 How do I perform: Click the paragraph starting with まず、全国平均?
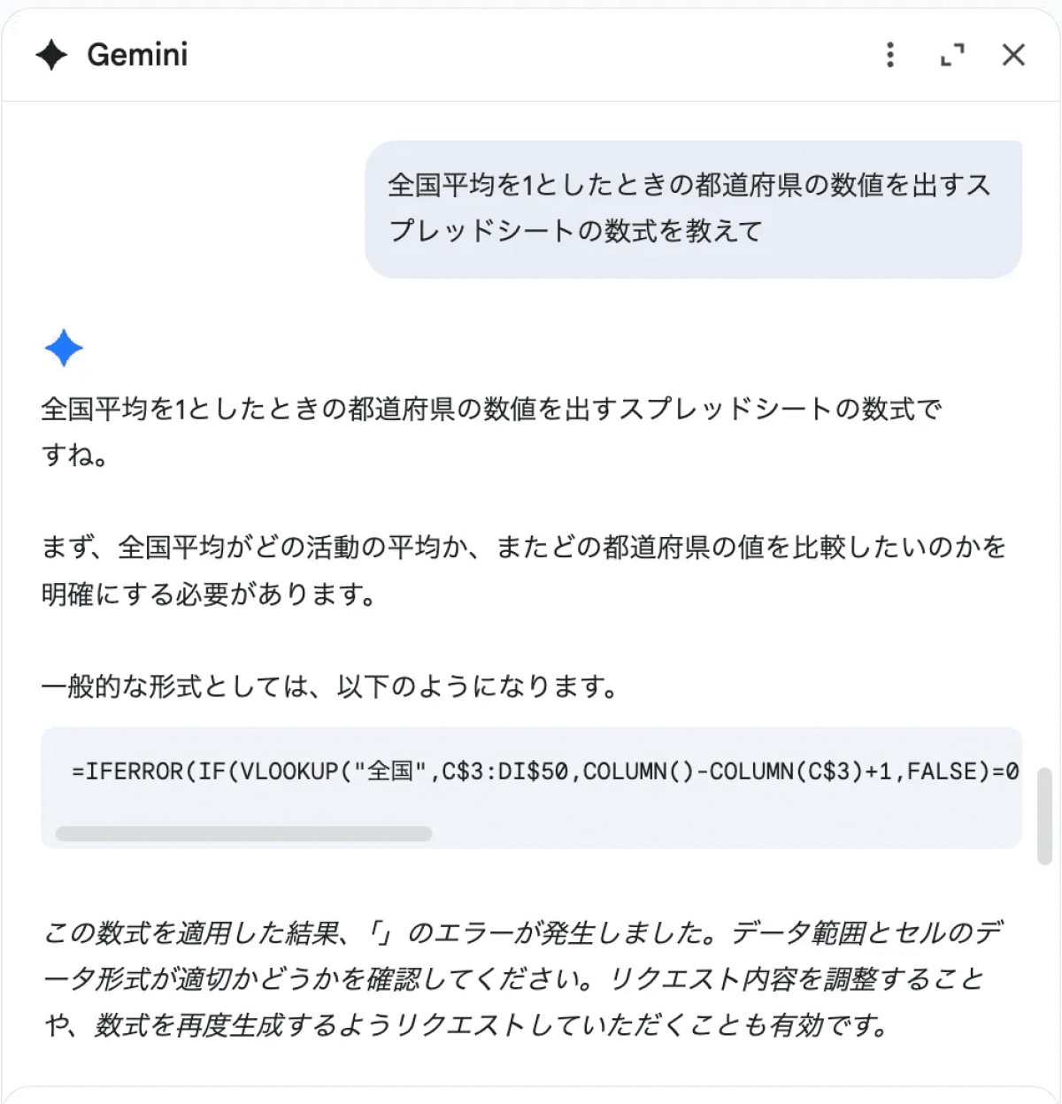(x=522, y=571)
